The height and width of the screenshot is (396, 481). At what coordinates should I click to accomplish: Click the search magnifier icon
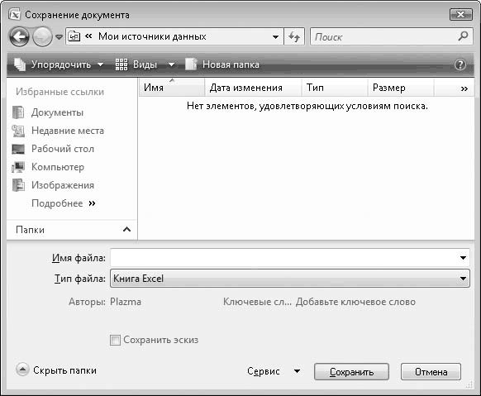463,36
